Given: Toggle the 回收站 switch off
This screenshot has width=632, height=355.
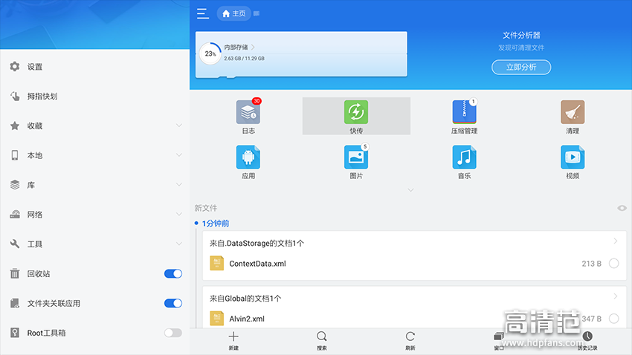Looking at the screenshot, I should 173,274.
